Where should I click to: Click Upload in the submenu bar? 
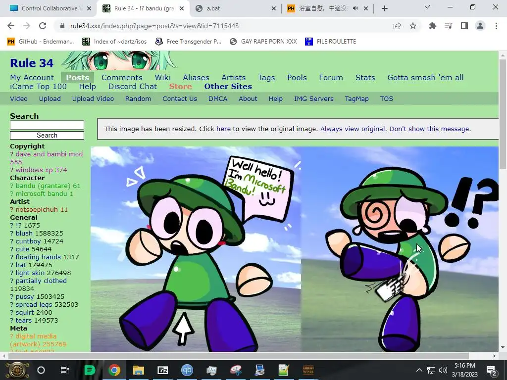(x=50, y=99)
